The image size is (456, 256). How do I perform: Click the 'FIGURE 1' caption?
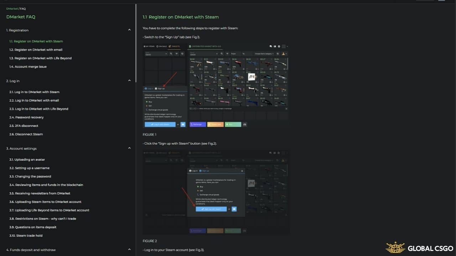[x=150, y=135]
